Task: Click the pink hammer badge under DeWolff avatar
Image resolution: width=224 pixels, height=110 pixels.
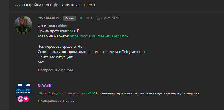Action: [20, 99]
